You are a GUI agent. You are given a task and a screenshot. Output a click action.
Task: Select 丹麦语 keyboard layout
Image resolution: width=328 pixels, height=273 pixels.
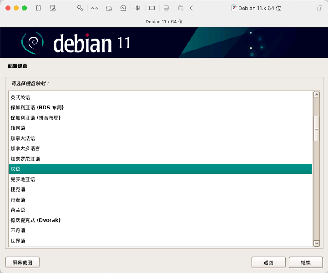pyautogui.click(x=160, y=200)
